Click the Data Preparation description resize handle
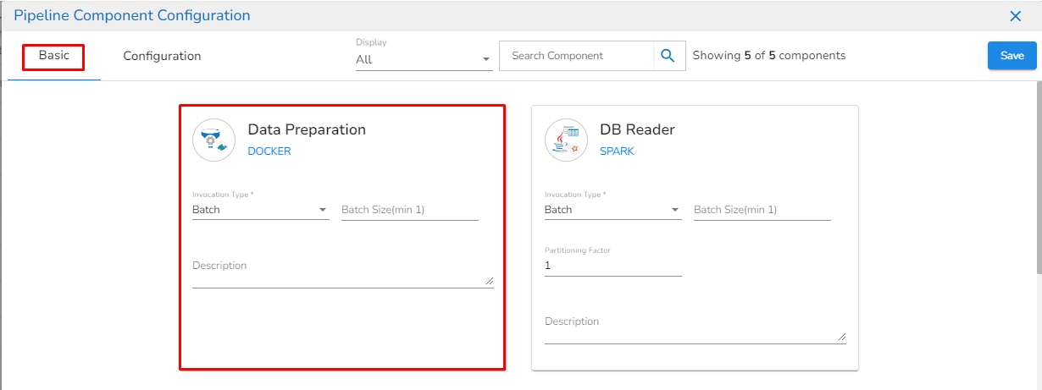 (489, 280)
